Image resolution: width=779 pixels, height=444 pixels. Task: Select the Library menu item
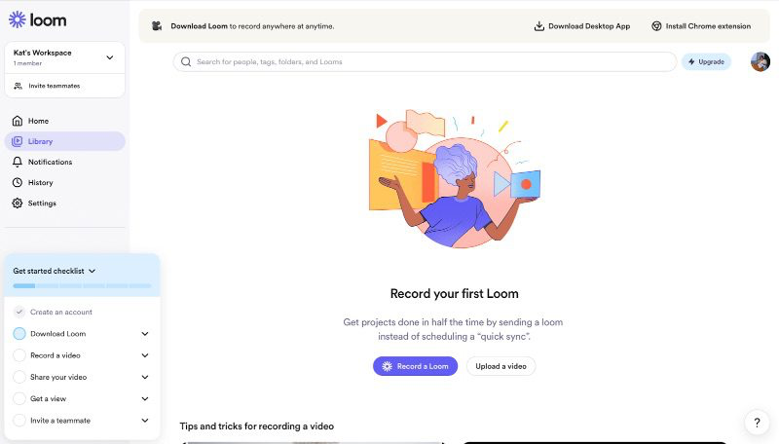65,141
